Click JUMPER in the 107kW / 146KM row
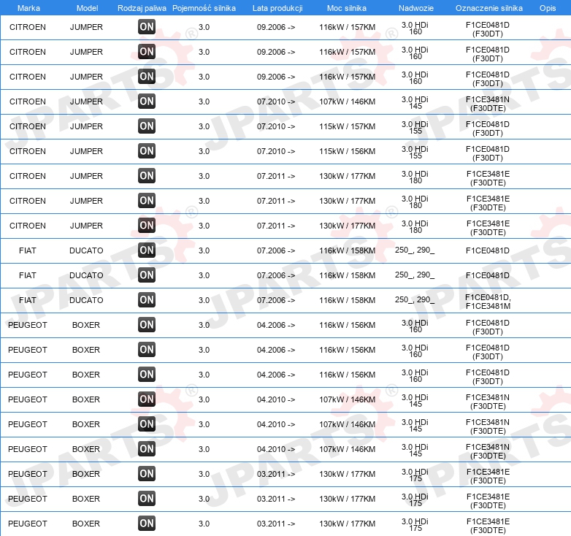The width and height of the screenshot is (571, 536). pyautogui.click(x=86, y=102)
